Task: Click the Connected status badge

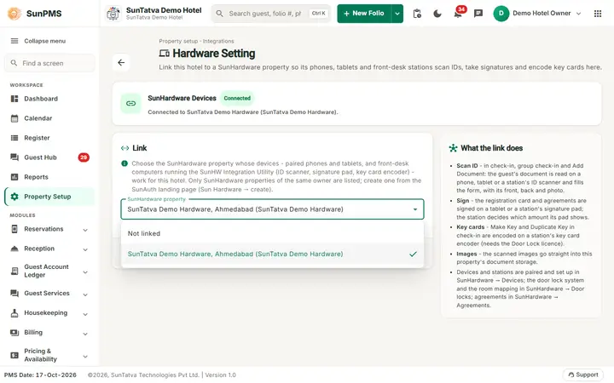Action: (x=237, y=98)
